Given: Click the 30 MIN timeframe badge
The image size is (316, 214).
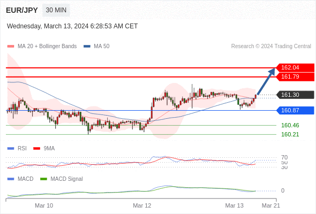Looking at the screenshot, I should click(x=56, y=10).
